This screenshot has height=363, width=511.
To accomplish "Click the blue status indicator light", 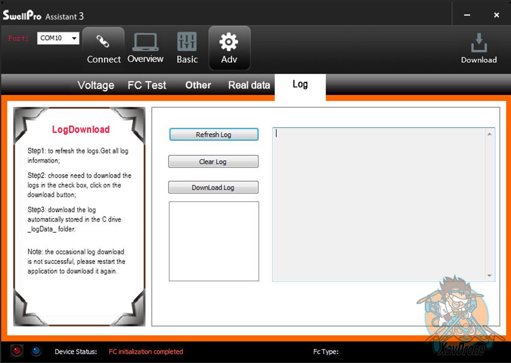I will (x=36, y=351).
